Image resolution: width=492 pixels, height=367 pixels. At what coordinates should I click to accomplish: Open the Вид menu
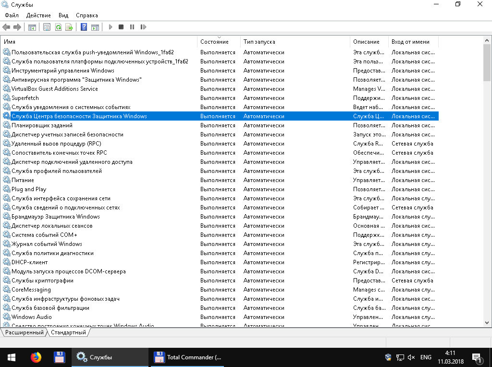63,15
